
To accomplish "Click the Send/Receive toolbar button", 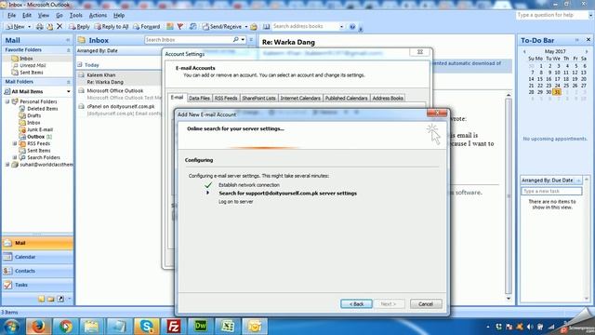I will coord(222,27).
